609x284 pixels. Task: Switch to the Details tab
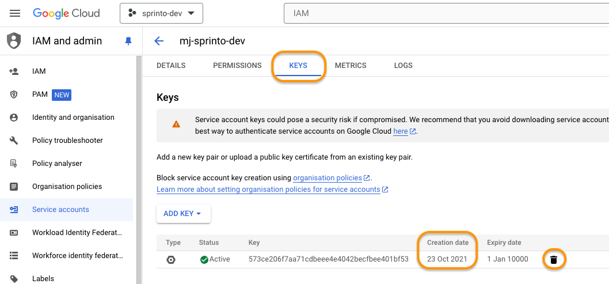coord(171,66)
